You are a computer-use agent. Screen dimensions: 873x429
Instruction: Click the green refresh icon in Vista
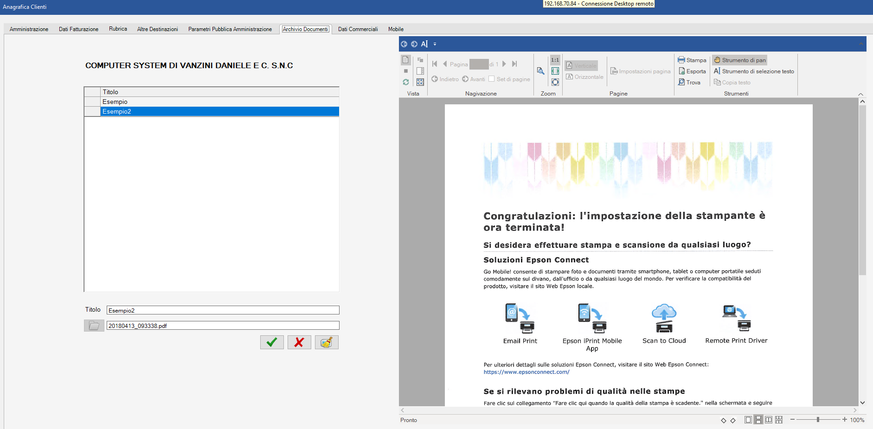(406, 82)
